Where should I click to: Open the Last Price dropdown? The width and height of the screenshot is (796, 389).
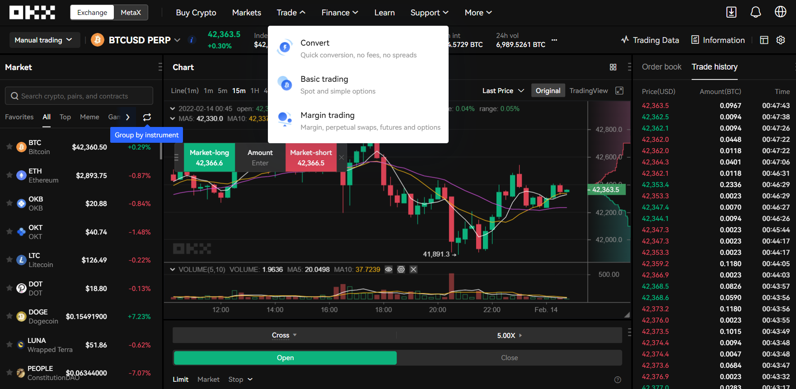[503, 91]
